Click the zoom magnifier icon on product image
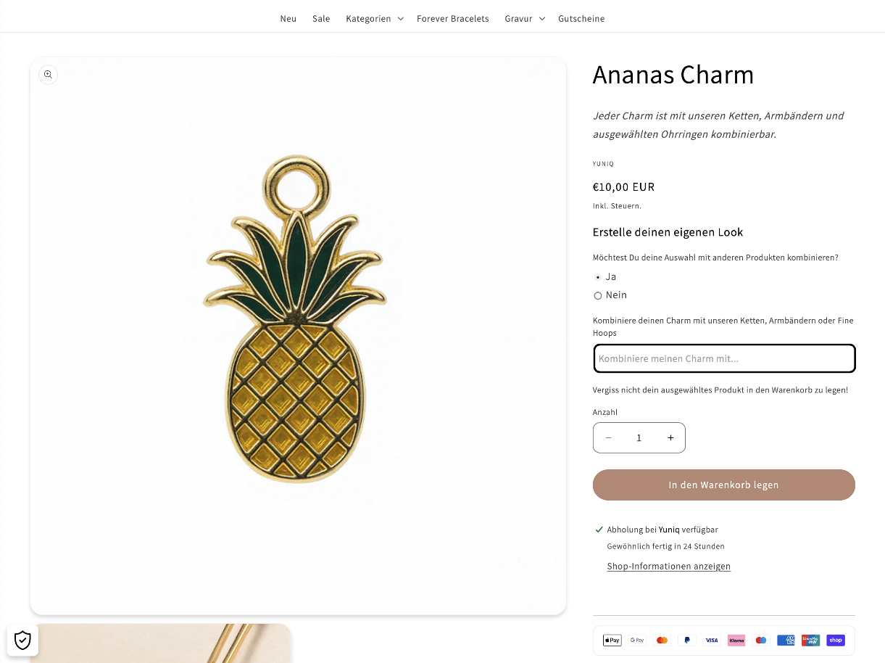 (48, 75)
